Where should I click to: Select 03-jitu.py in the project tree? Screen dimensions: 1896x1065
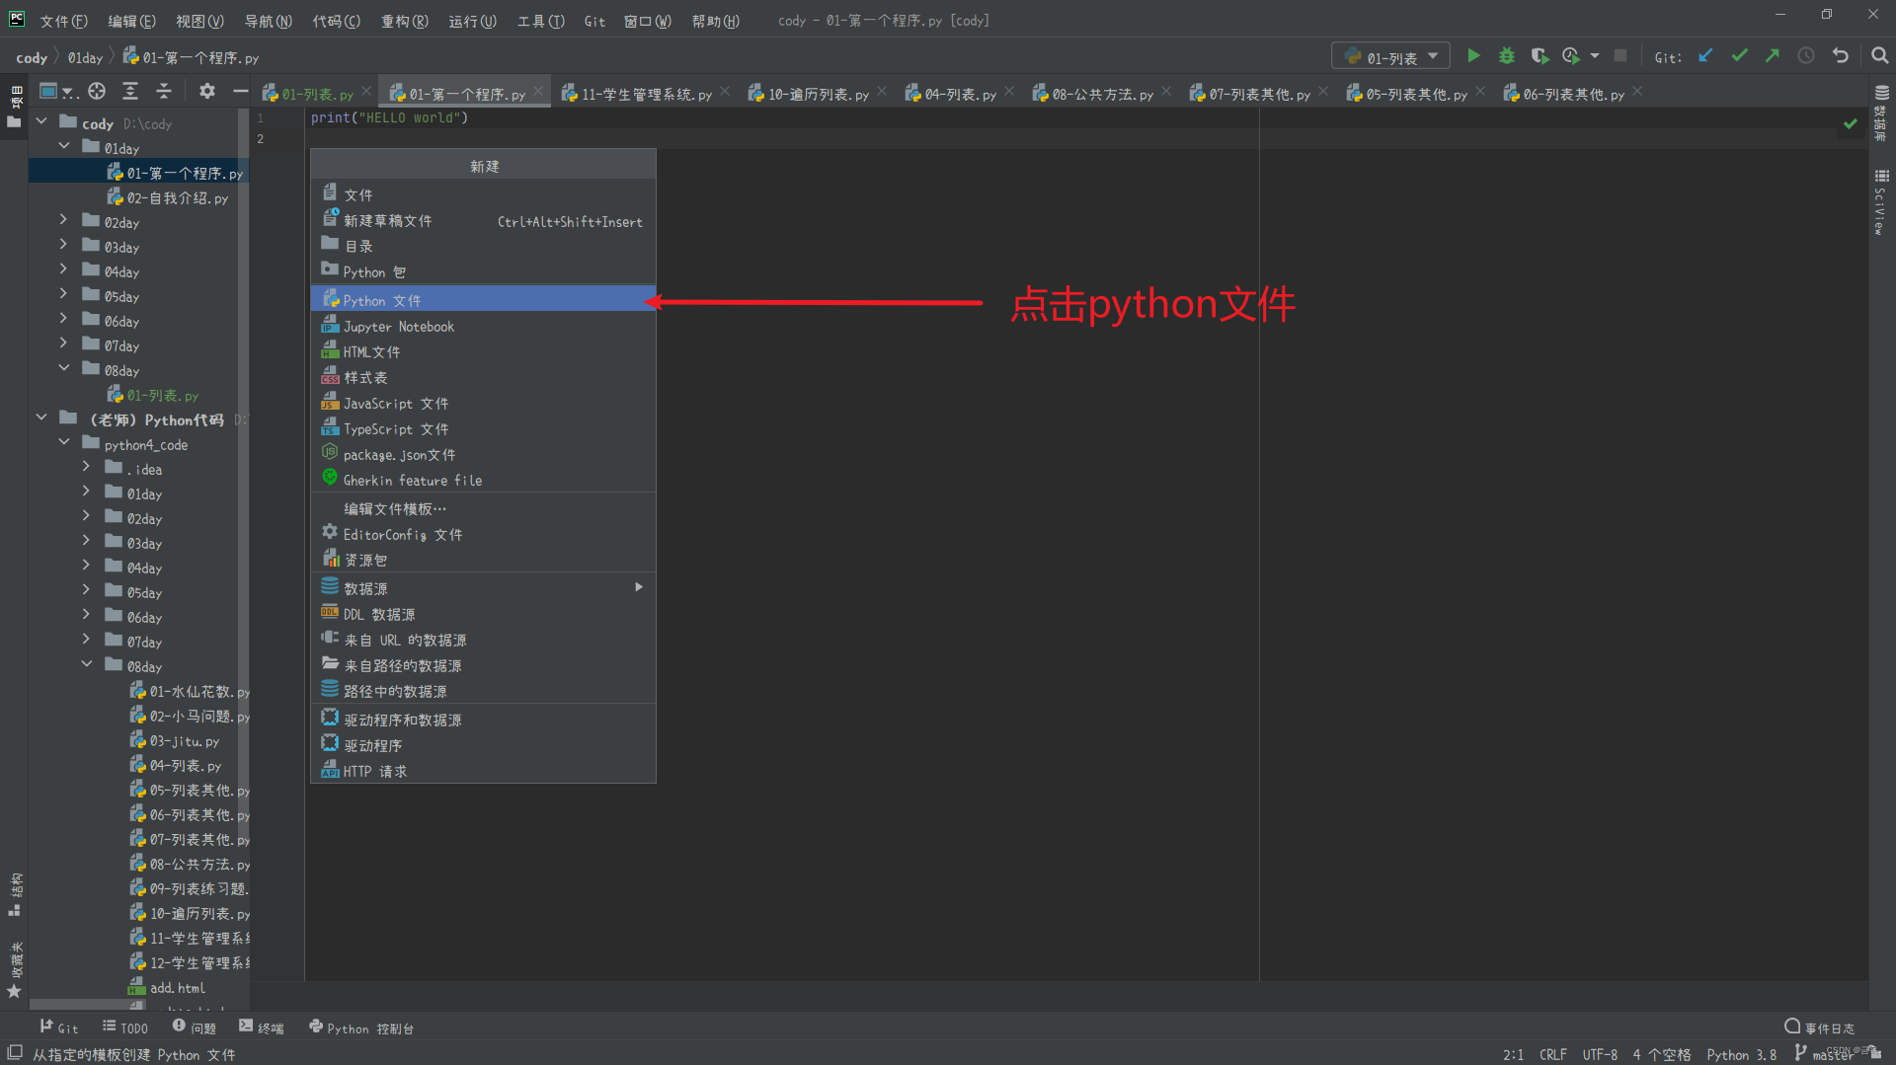pos(185,740)
